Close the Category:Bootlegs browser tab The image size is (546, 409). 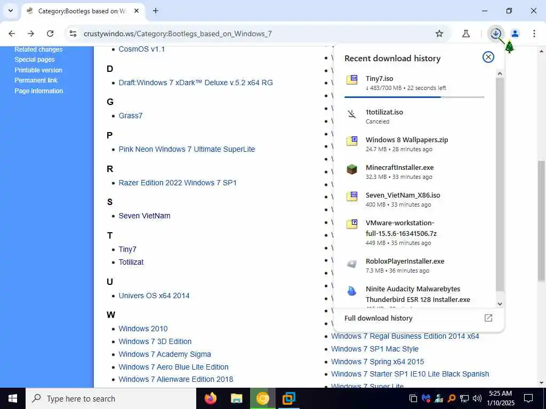pyautogui.click(x=136, y=11)
